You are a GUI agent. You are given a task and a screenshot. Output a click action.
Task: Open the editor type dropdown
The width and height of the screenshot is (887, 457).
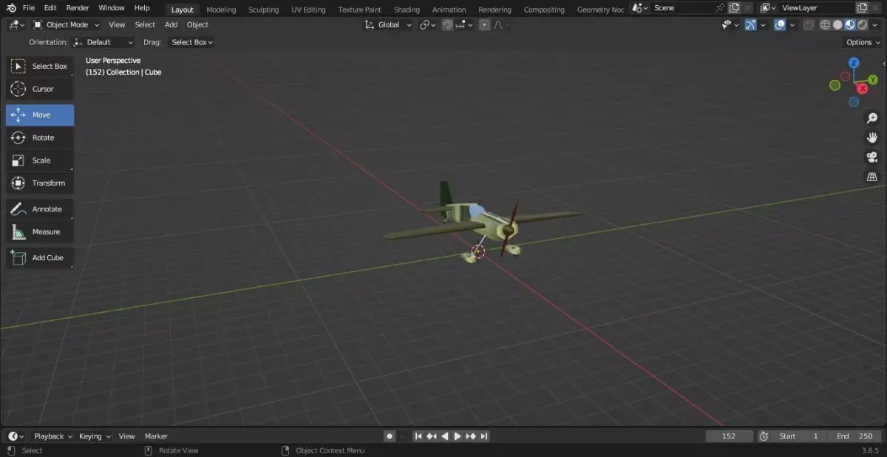tap(16, 24)
